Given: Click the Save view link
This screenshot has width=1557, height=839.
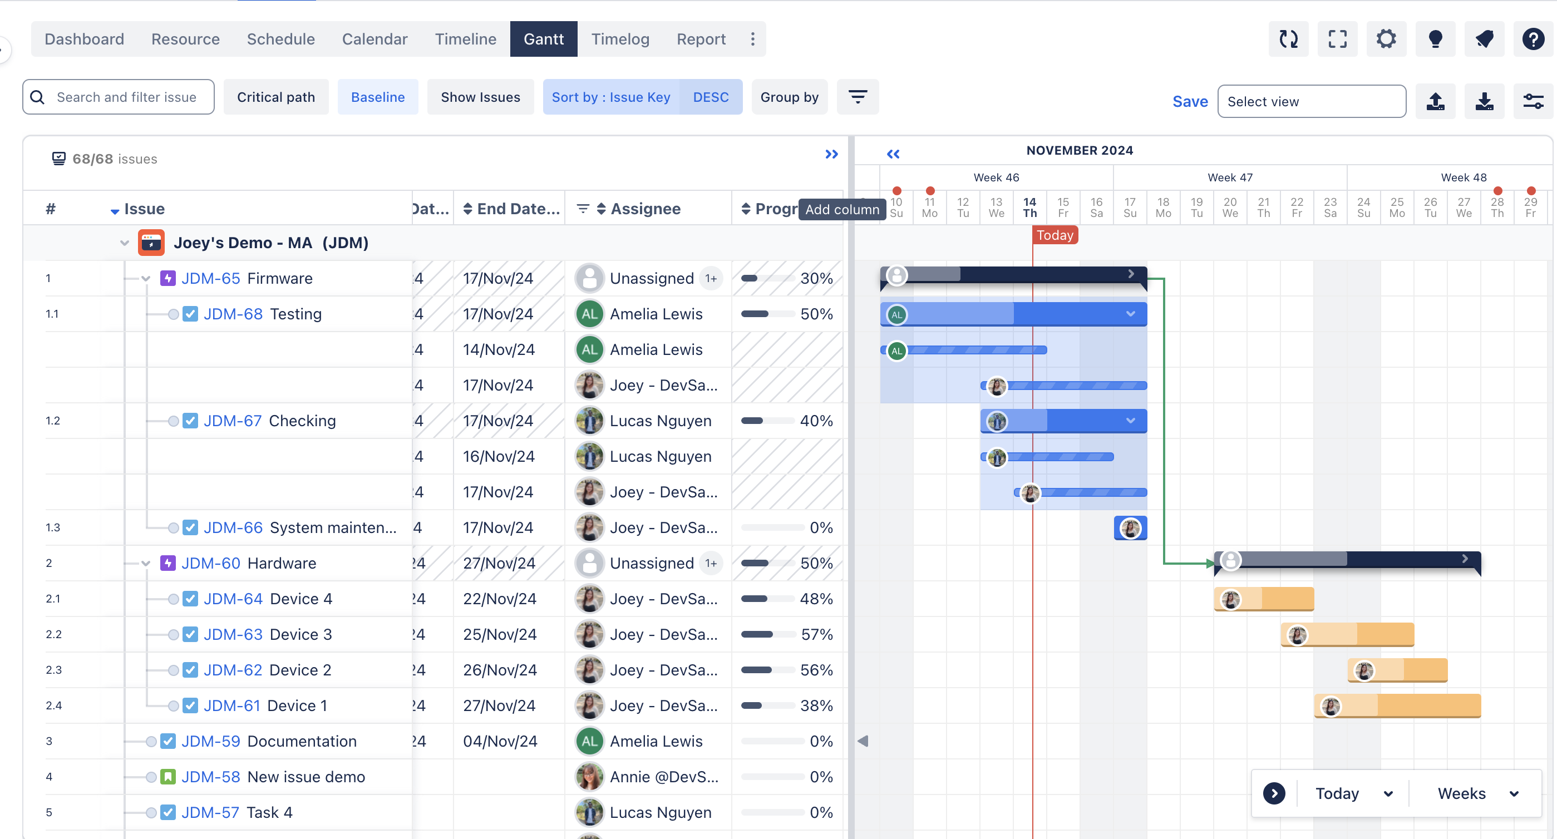Looking at the screenshot, I should pos(1190,101).
